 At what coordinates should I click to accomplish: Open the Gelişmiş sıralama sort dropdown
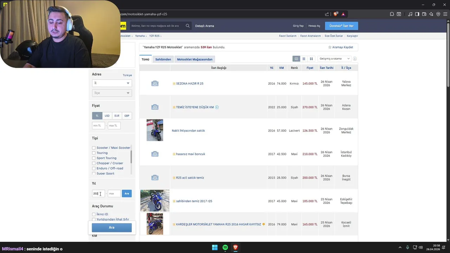pyautogui.click(x=334, y=59)
